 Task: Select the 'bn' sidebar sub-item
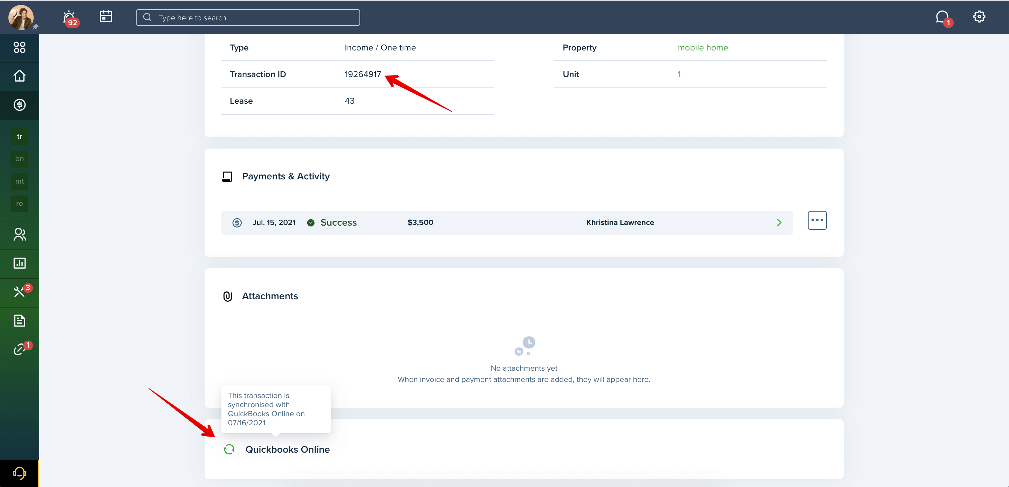[x=20, y=159]
